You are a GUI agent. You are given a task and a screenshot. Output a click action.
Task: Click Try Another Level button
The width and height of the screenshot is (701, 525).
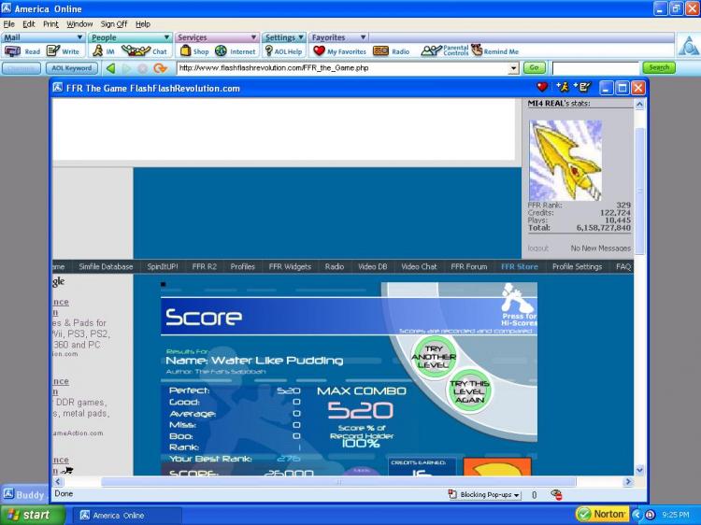coord(433,357)
